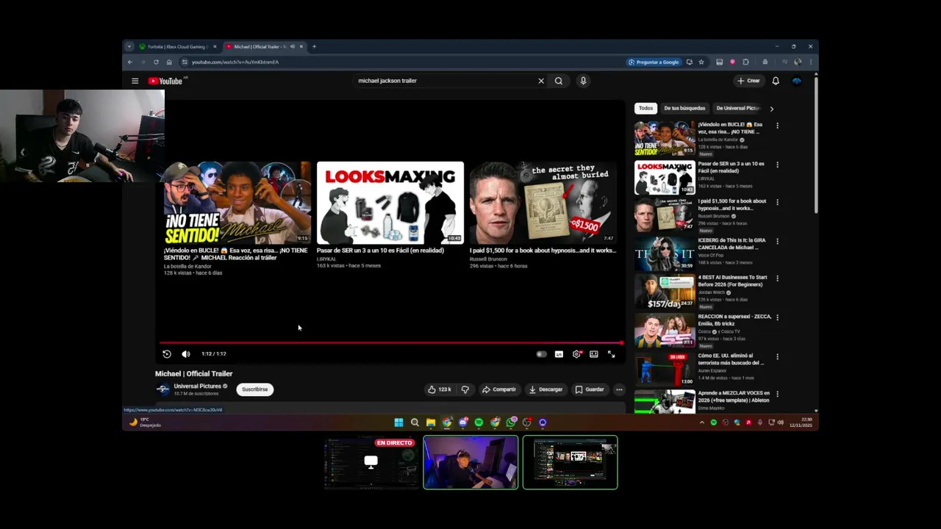Go back in Chrome
The width and height of the screenshot is (941, 529).
coord(131,62)
